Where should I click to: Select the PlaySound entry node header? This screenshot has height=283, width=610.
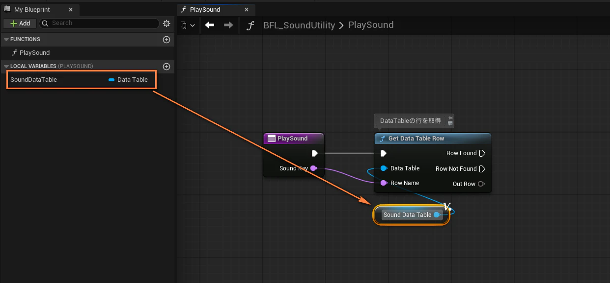(x=293, y=139)
